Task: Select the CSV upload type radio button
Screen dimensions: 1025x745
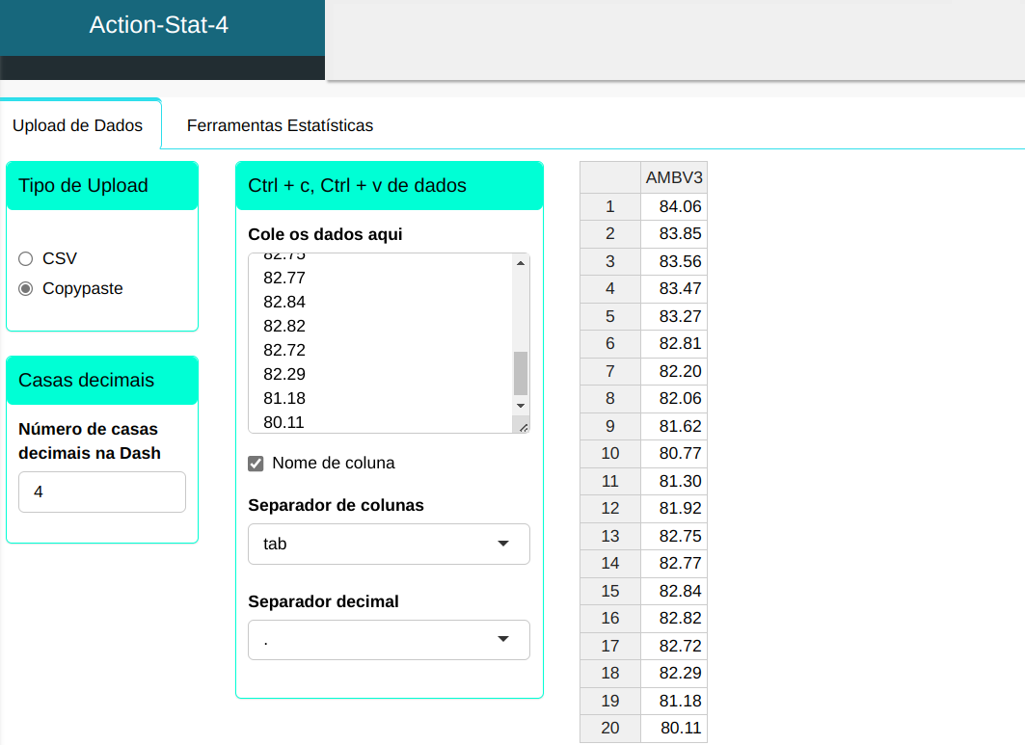Action: (x=26, y=258)
